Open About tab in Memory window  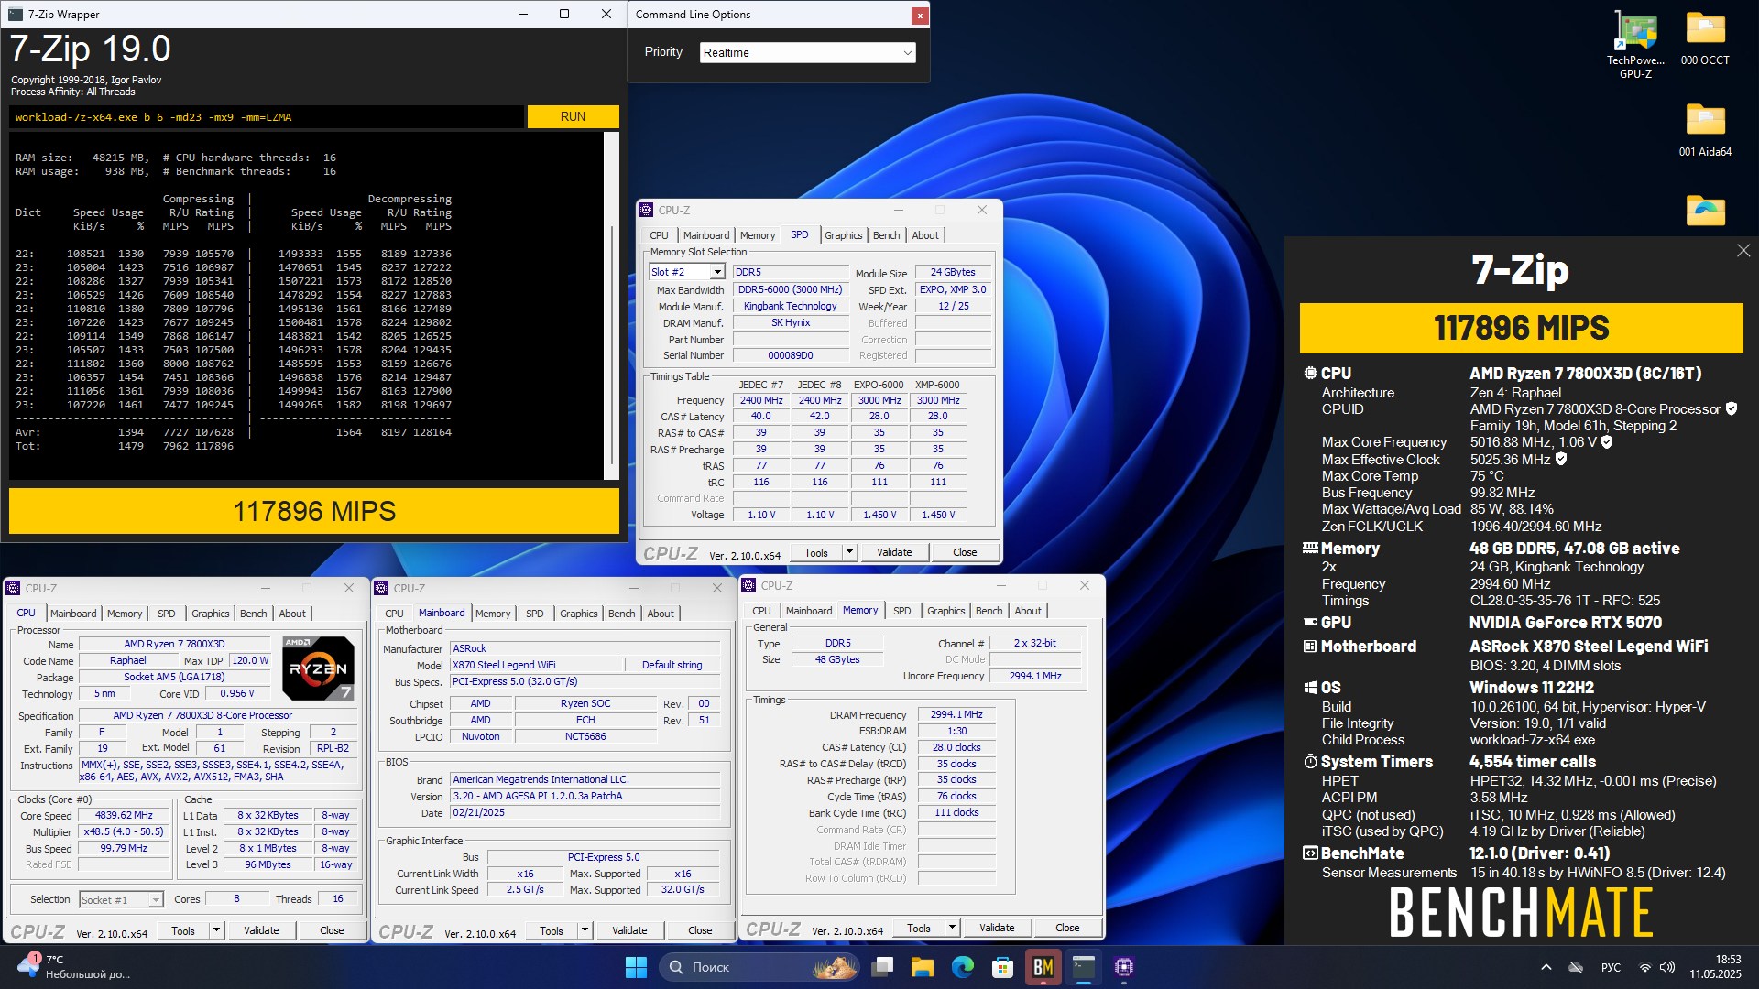pos(1027,611)
